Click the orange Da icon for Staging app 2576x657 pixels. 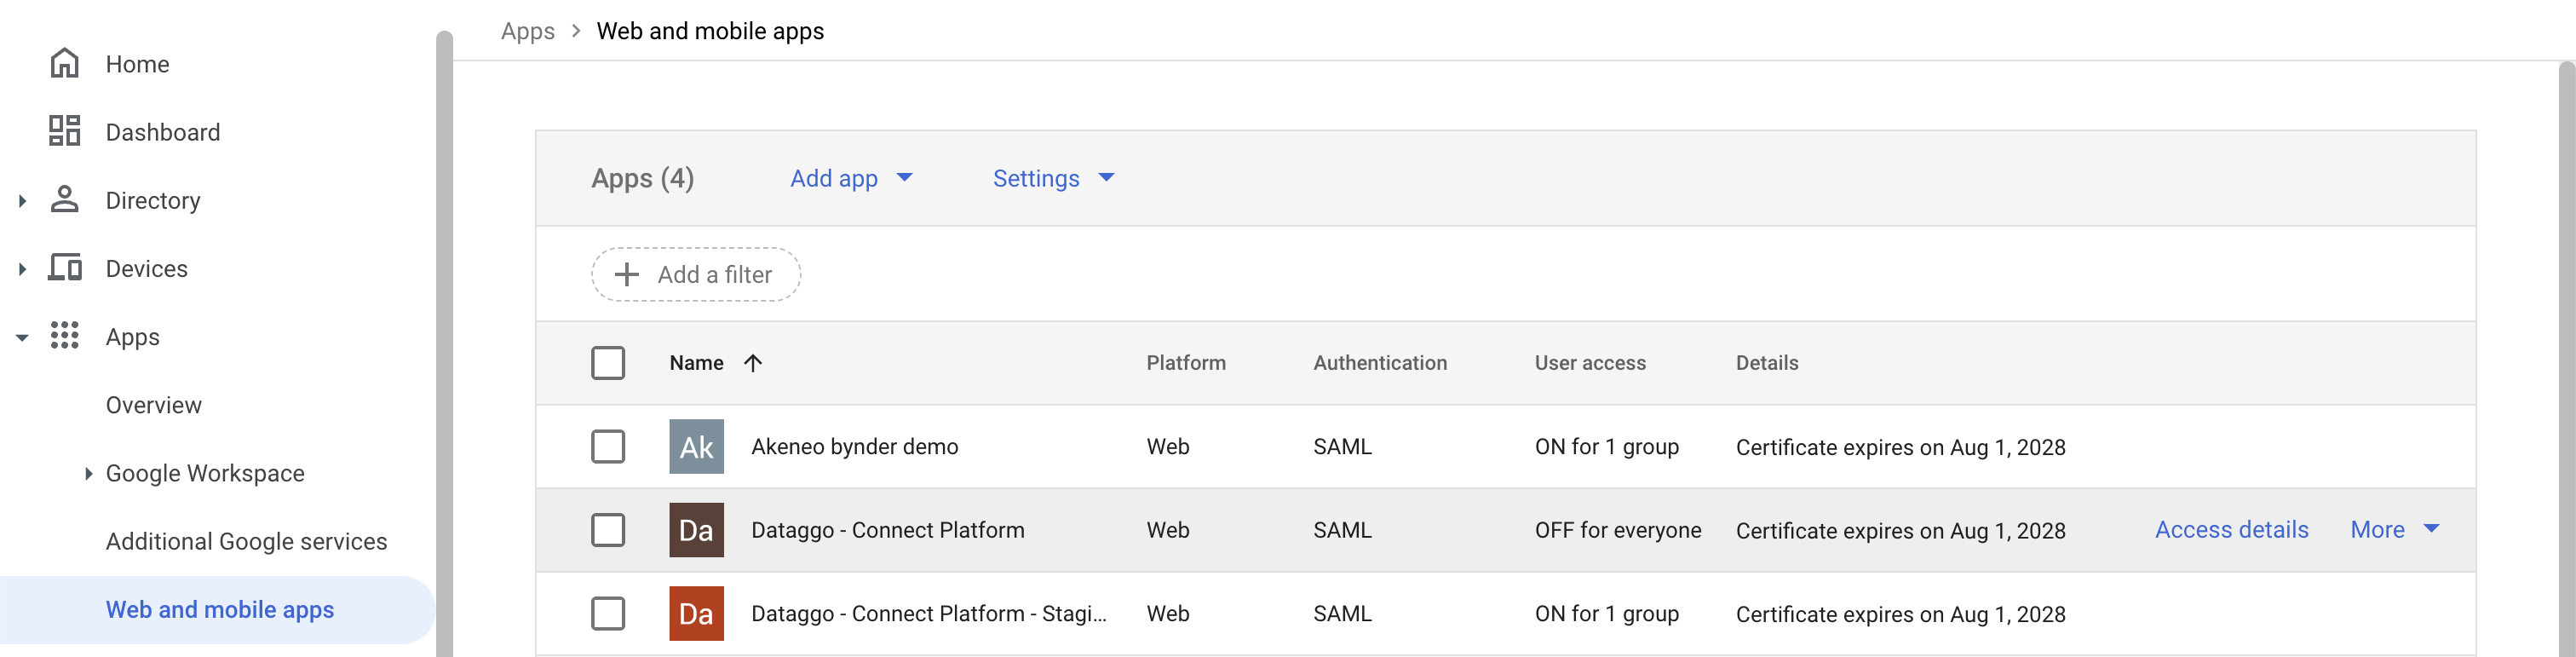tap(696, 613)
